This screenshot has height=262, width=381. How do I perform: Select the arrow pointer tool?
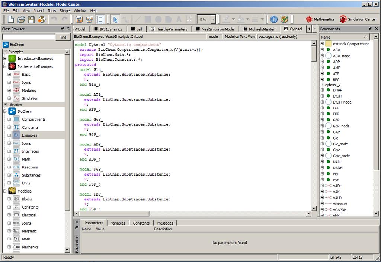tap(115, 19)
